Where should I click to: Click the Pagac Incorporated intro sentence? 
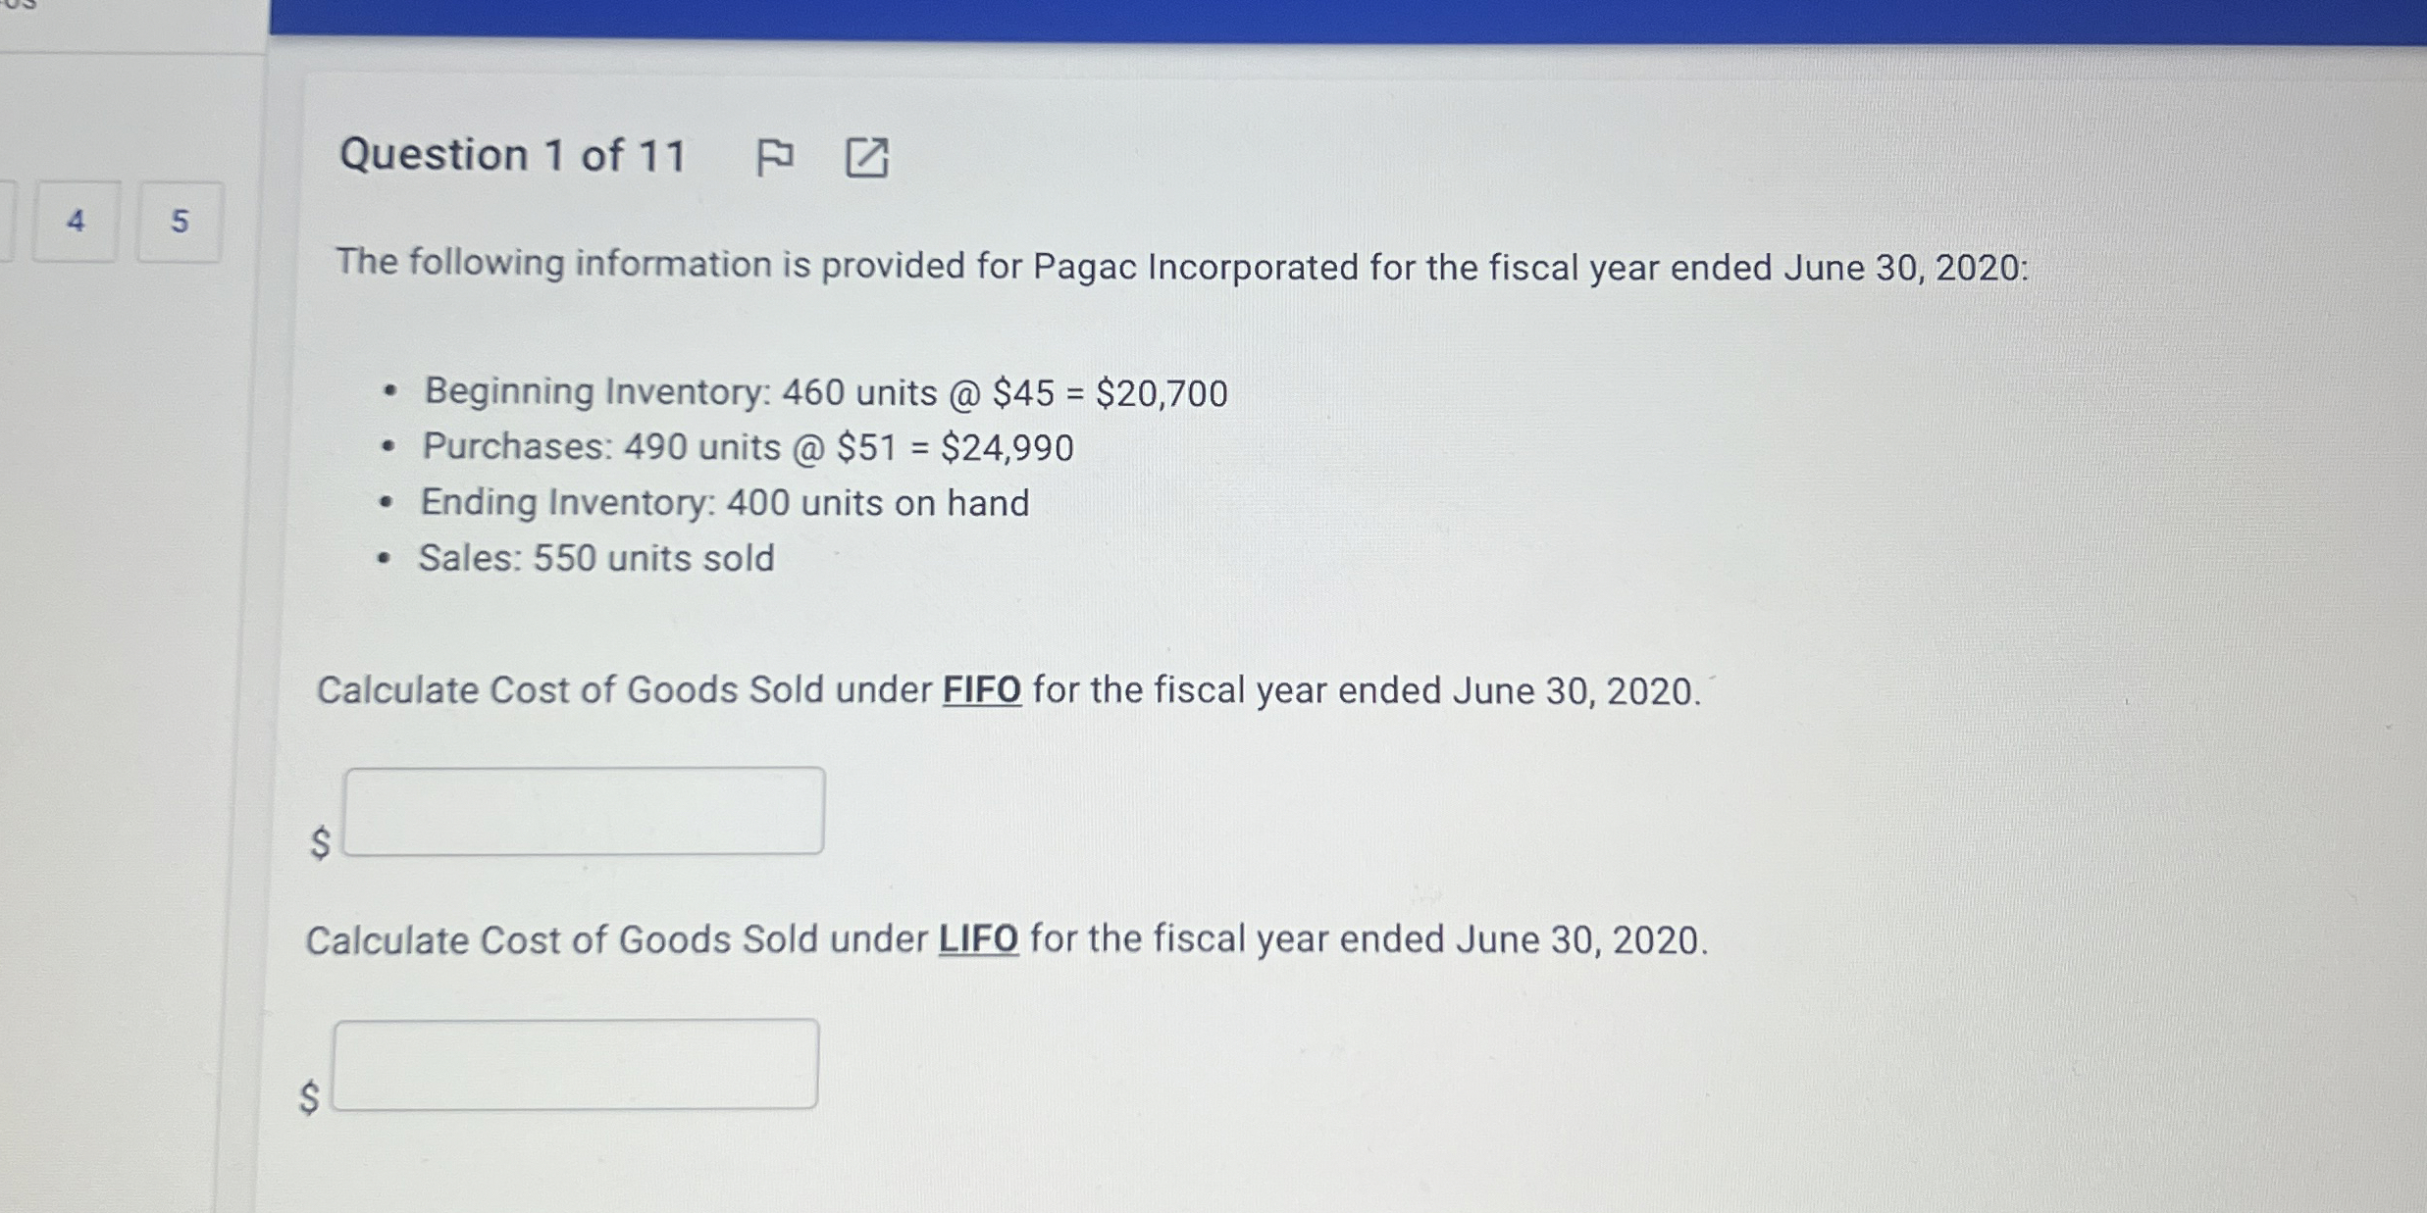[x=1181, y=266]
